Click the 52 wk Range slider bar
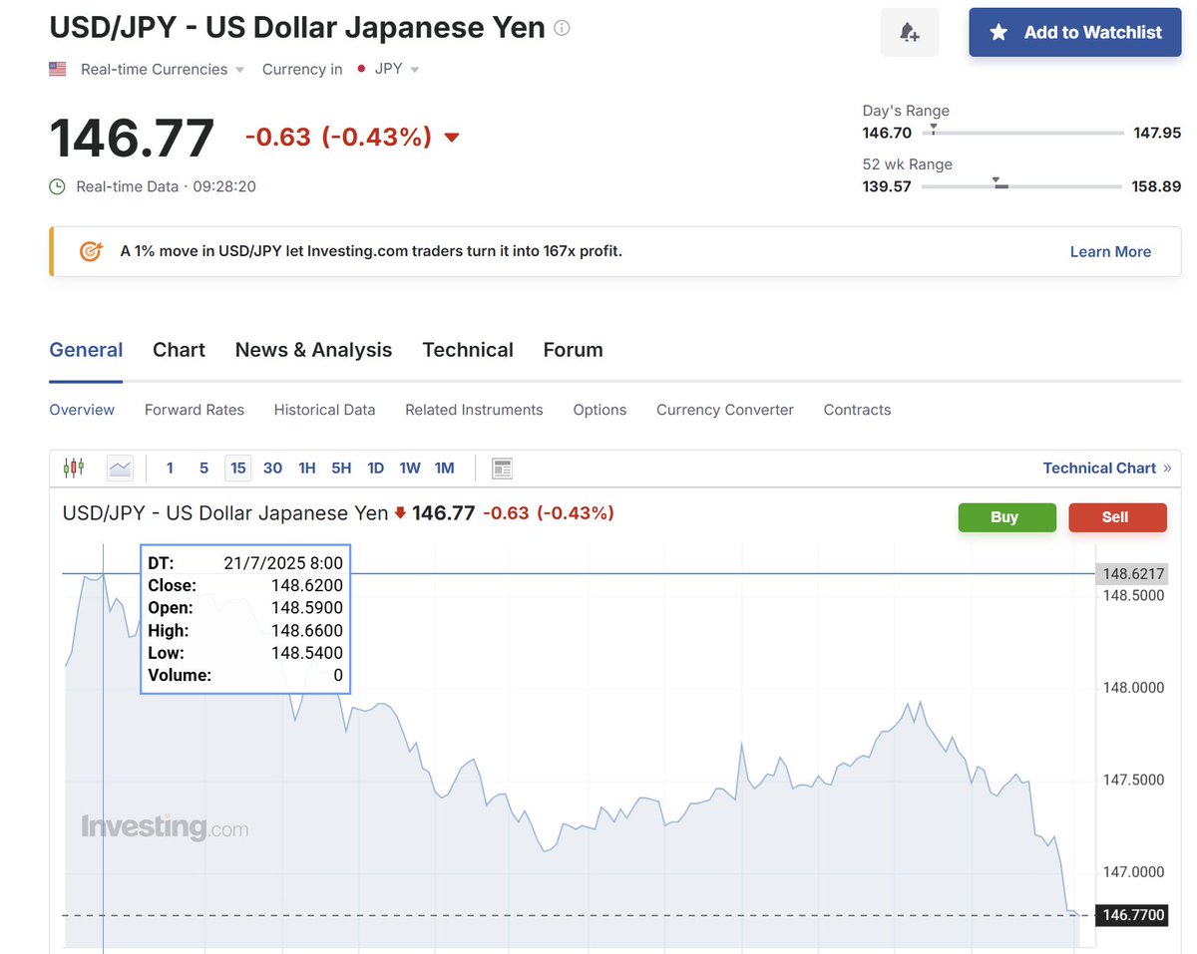The height and width of the screenshot is (954, 1197). (x=1021, y=185)
